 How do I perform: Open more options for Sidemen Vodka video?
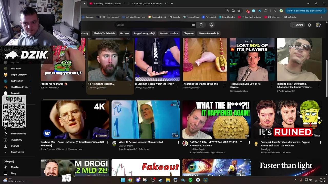pyautogui.click(x=177, y=85)
